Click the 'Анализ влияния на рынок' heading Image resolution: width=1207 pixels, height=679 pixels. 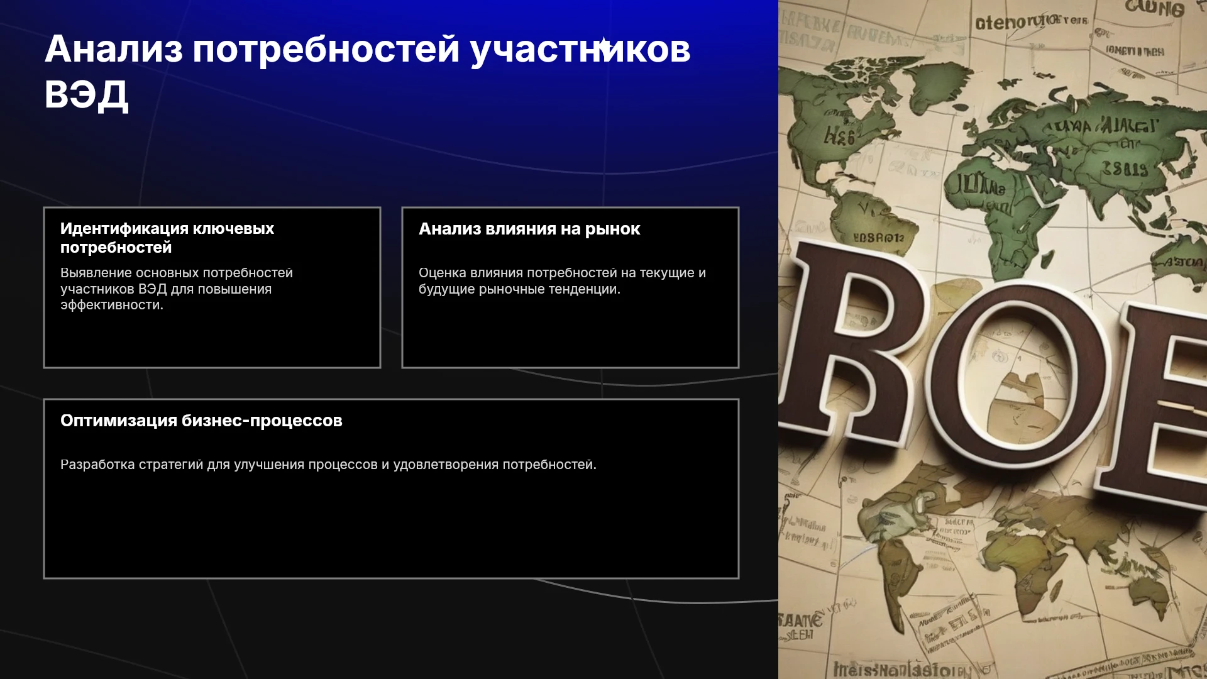pos(529,229)
